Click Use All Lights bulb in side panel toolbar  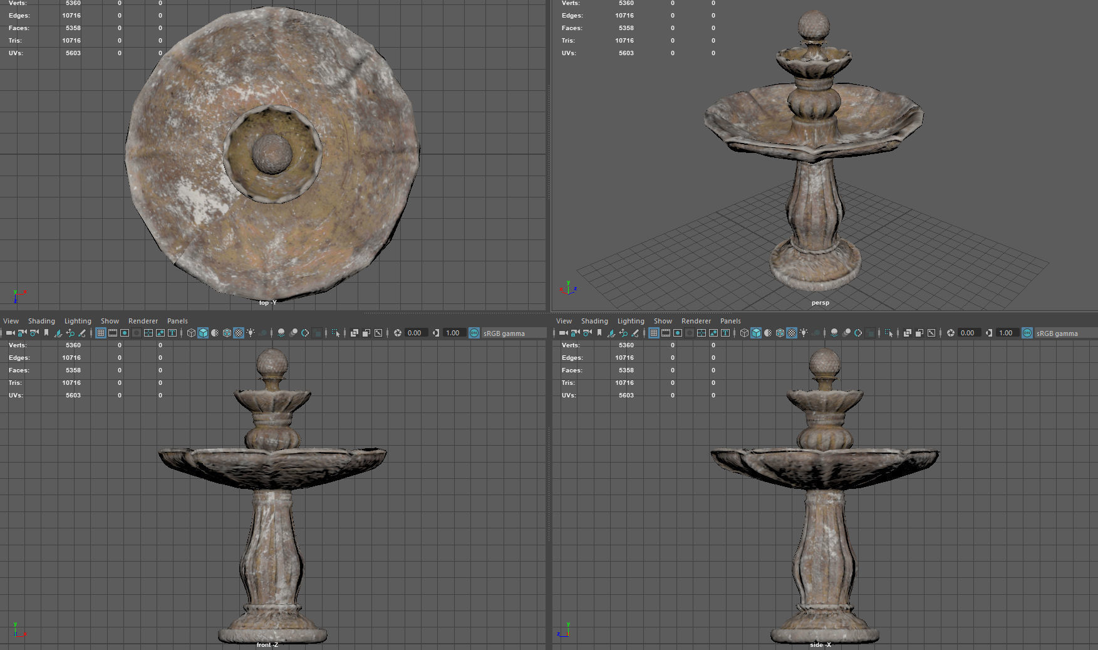(x=804, y=333)
